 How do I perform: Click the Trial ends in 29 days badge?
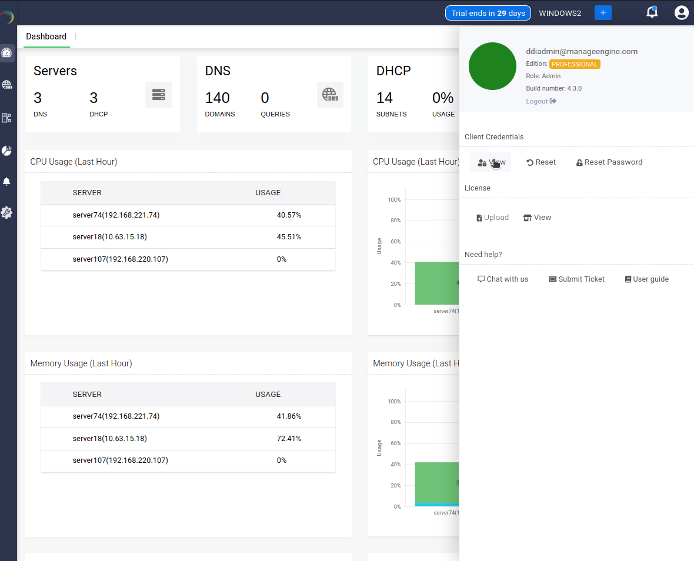tap(488, 12)
